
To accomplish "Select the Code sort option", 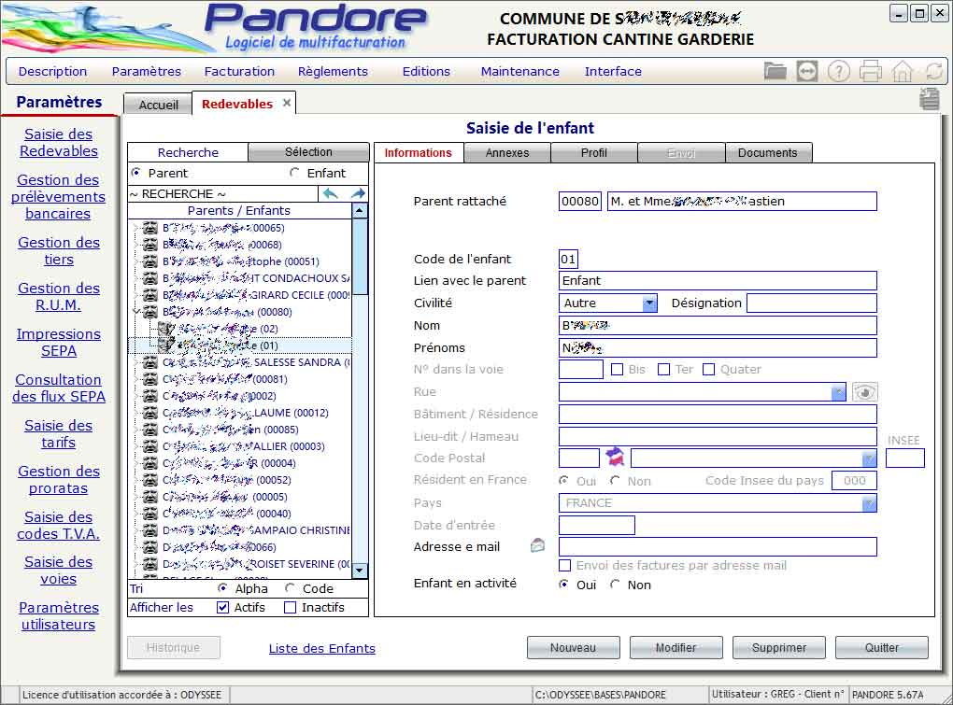I will click(291, 588).
